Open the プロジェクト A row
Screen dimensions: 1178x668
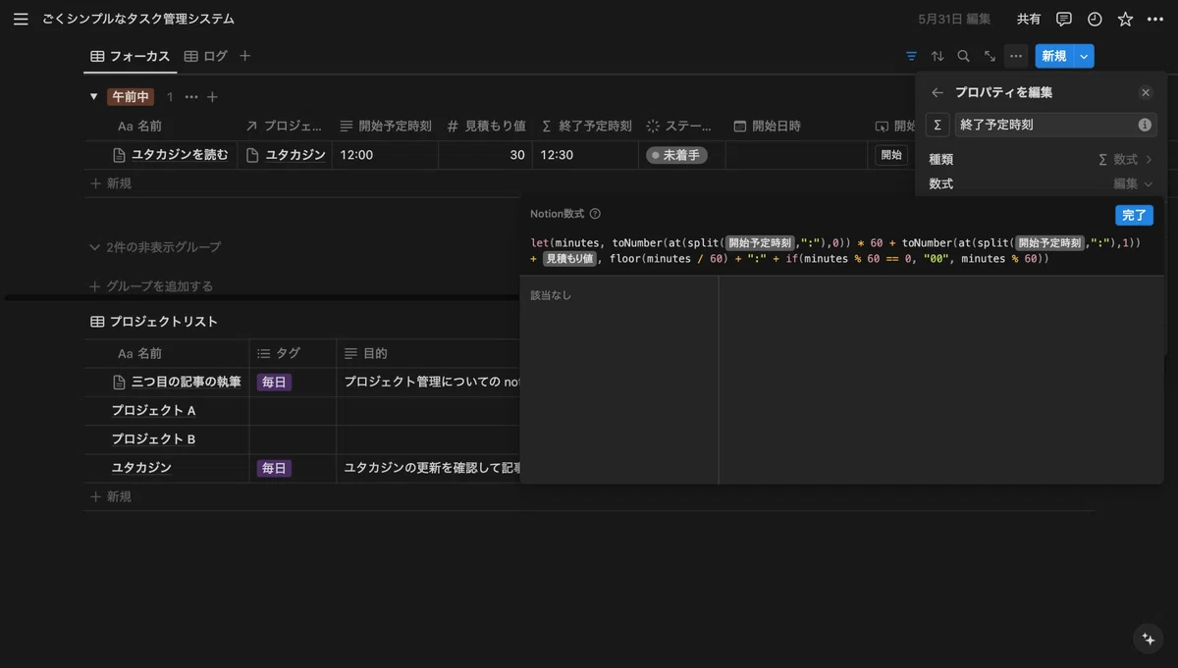[153, 410]
